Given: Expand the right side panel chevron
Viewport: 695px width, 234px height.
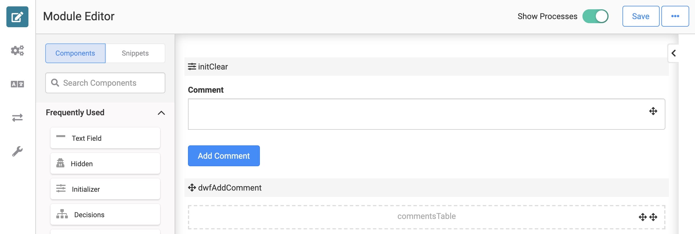Looking at the screenshot, I should 674,53.
